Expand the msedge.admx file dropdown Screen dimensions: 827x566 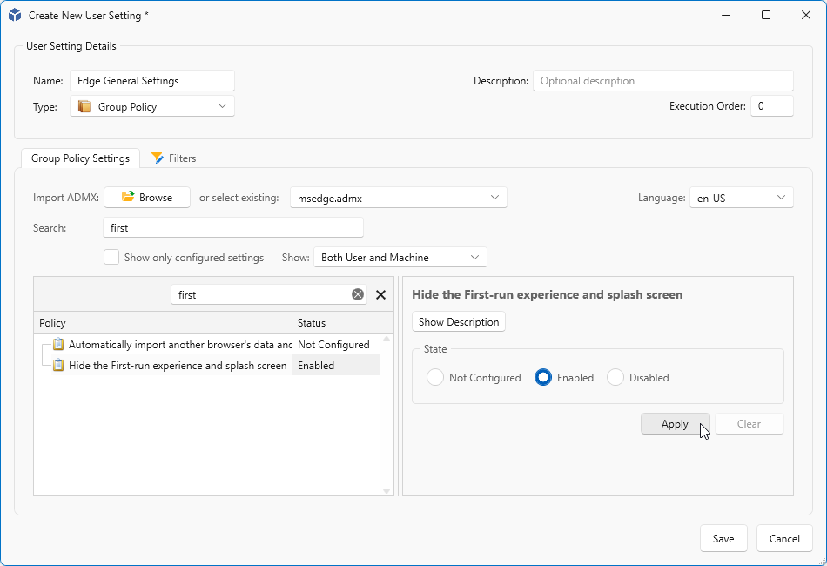pyautogui.click(x=398, y=198)
